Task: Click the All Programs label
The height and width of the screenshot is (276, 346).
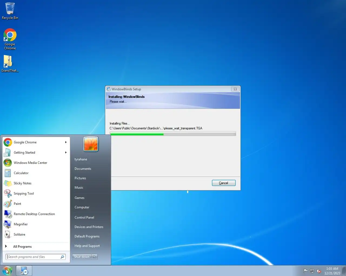Action: click(22, 247)
